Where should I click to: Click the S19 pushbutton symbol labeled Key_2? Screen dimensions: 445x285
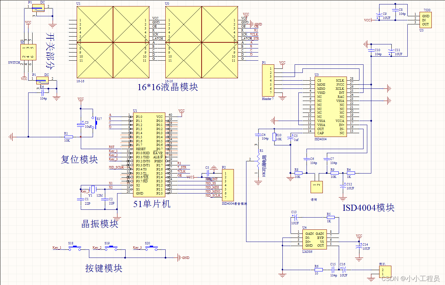(x=111, y=248)
